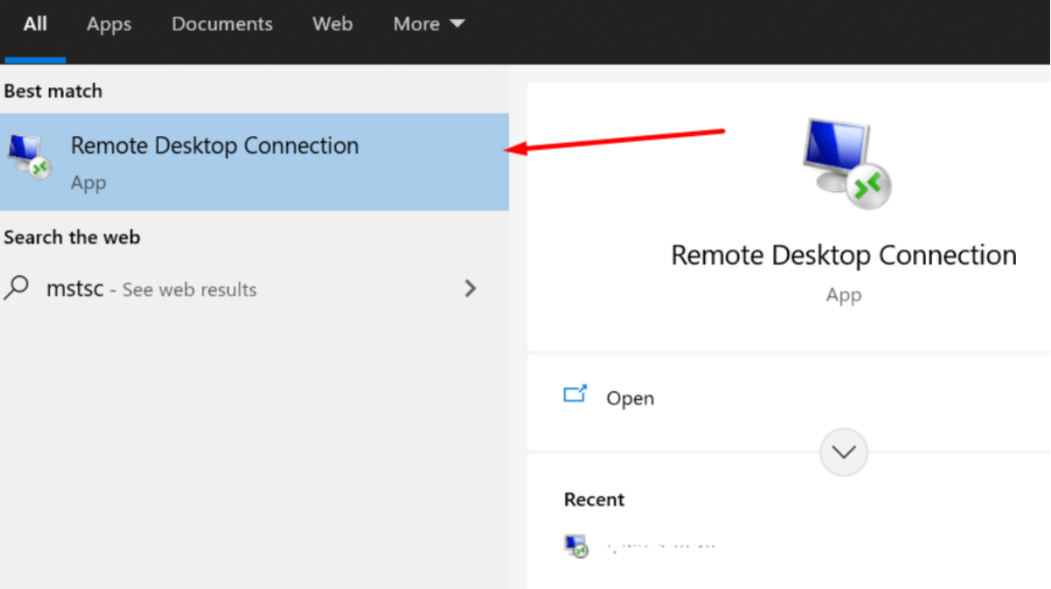The image size is (1051, 589).
Task: Click App label in details pane
Action: coord(843,295)
